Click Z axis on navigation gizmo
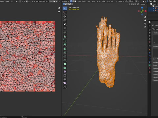Screen dimensions: 158x118 [x=142, y=8]
